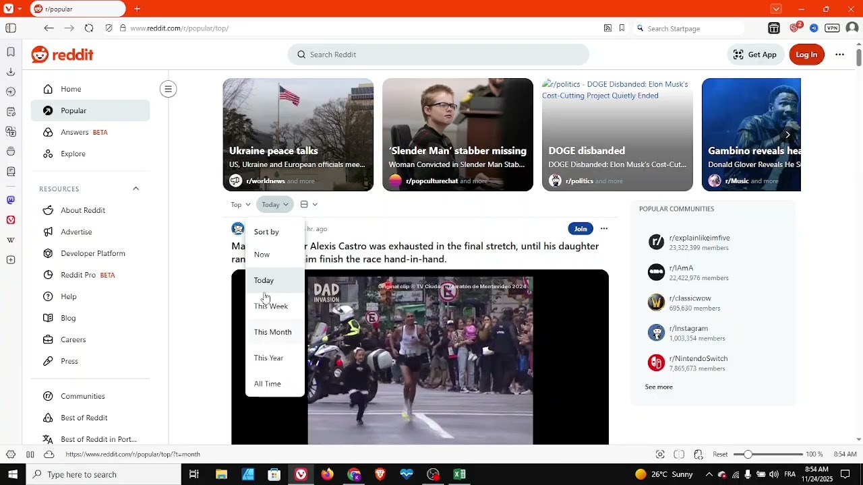The image size is (863, 485).
Task: Open Answers BETA in sidebar
Action: point(90,132)
